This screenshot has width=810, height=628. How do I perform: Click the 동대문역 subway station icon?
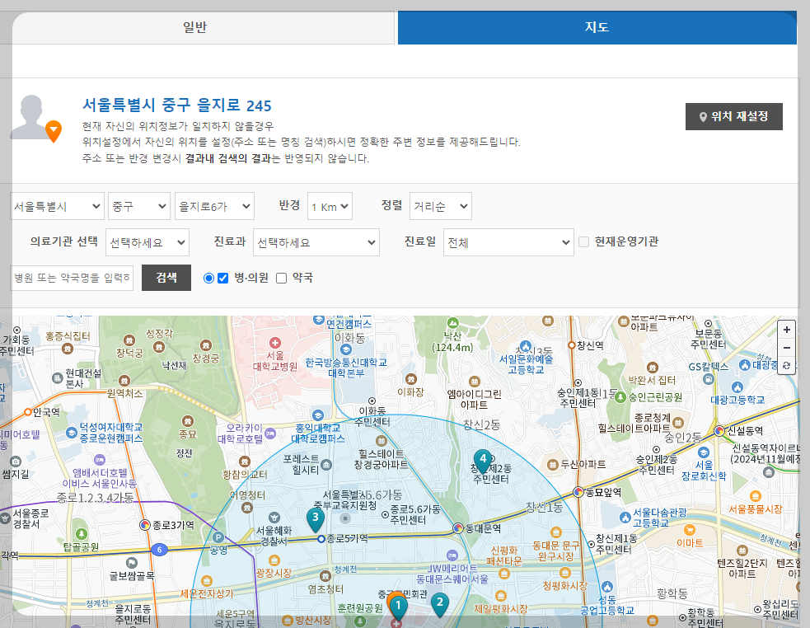coord(457,528)
